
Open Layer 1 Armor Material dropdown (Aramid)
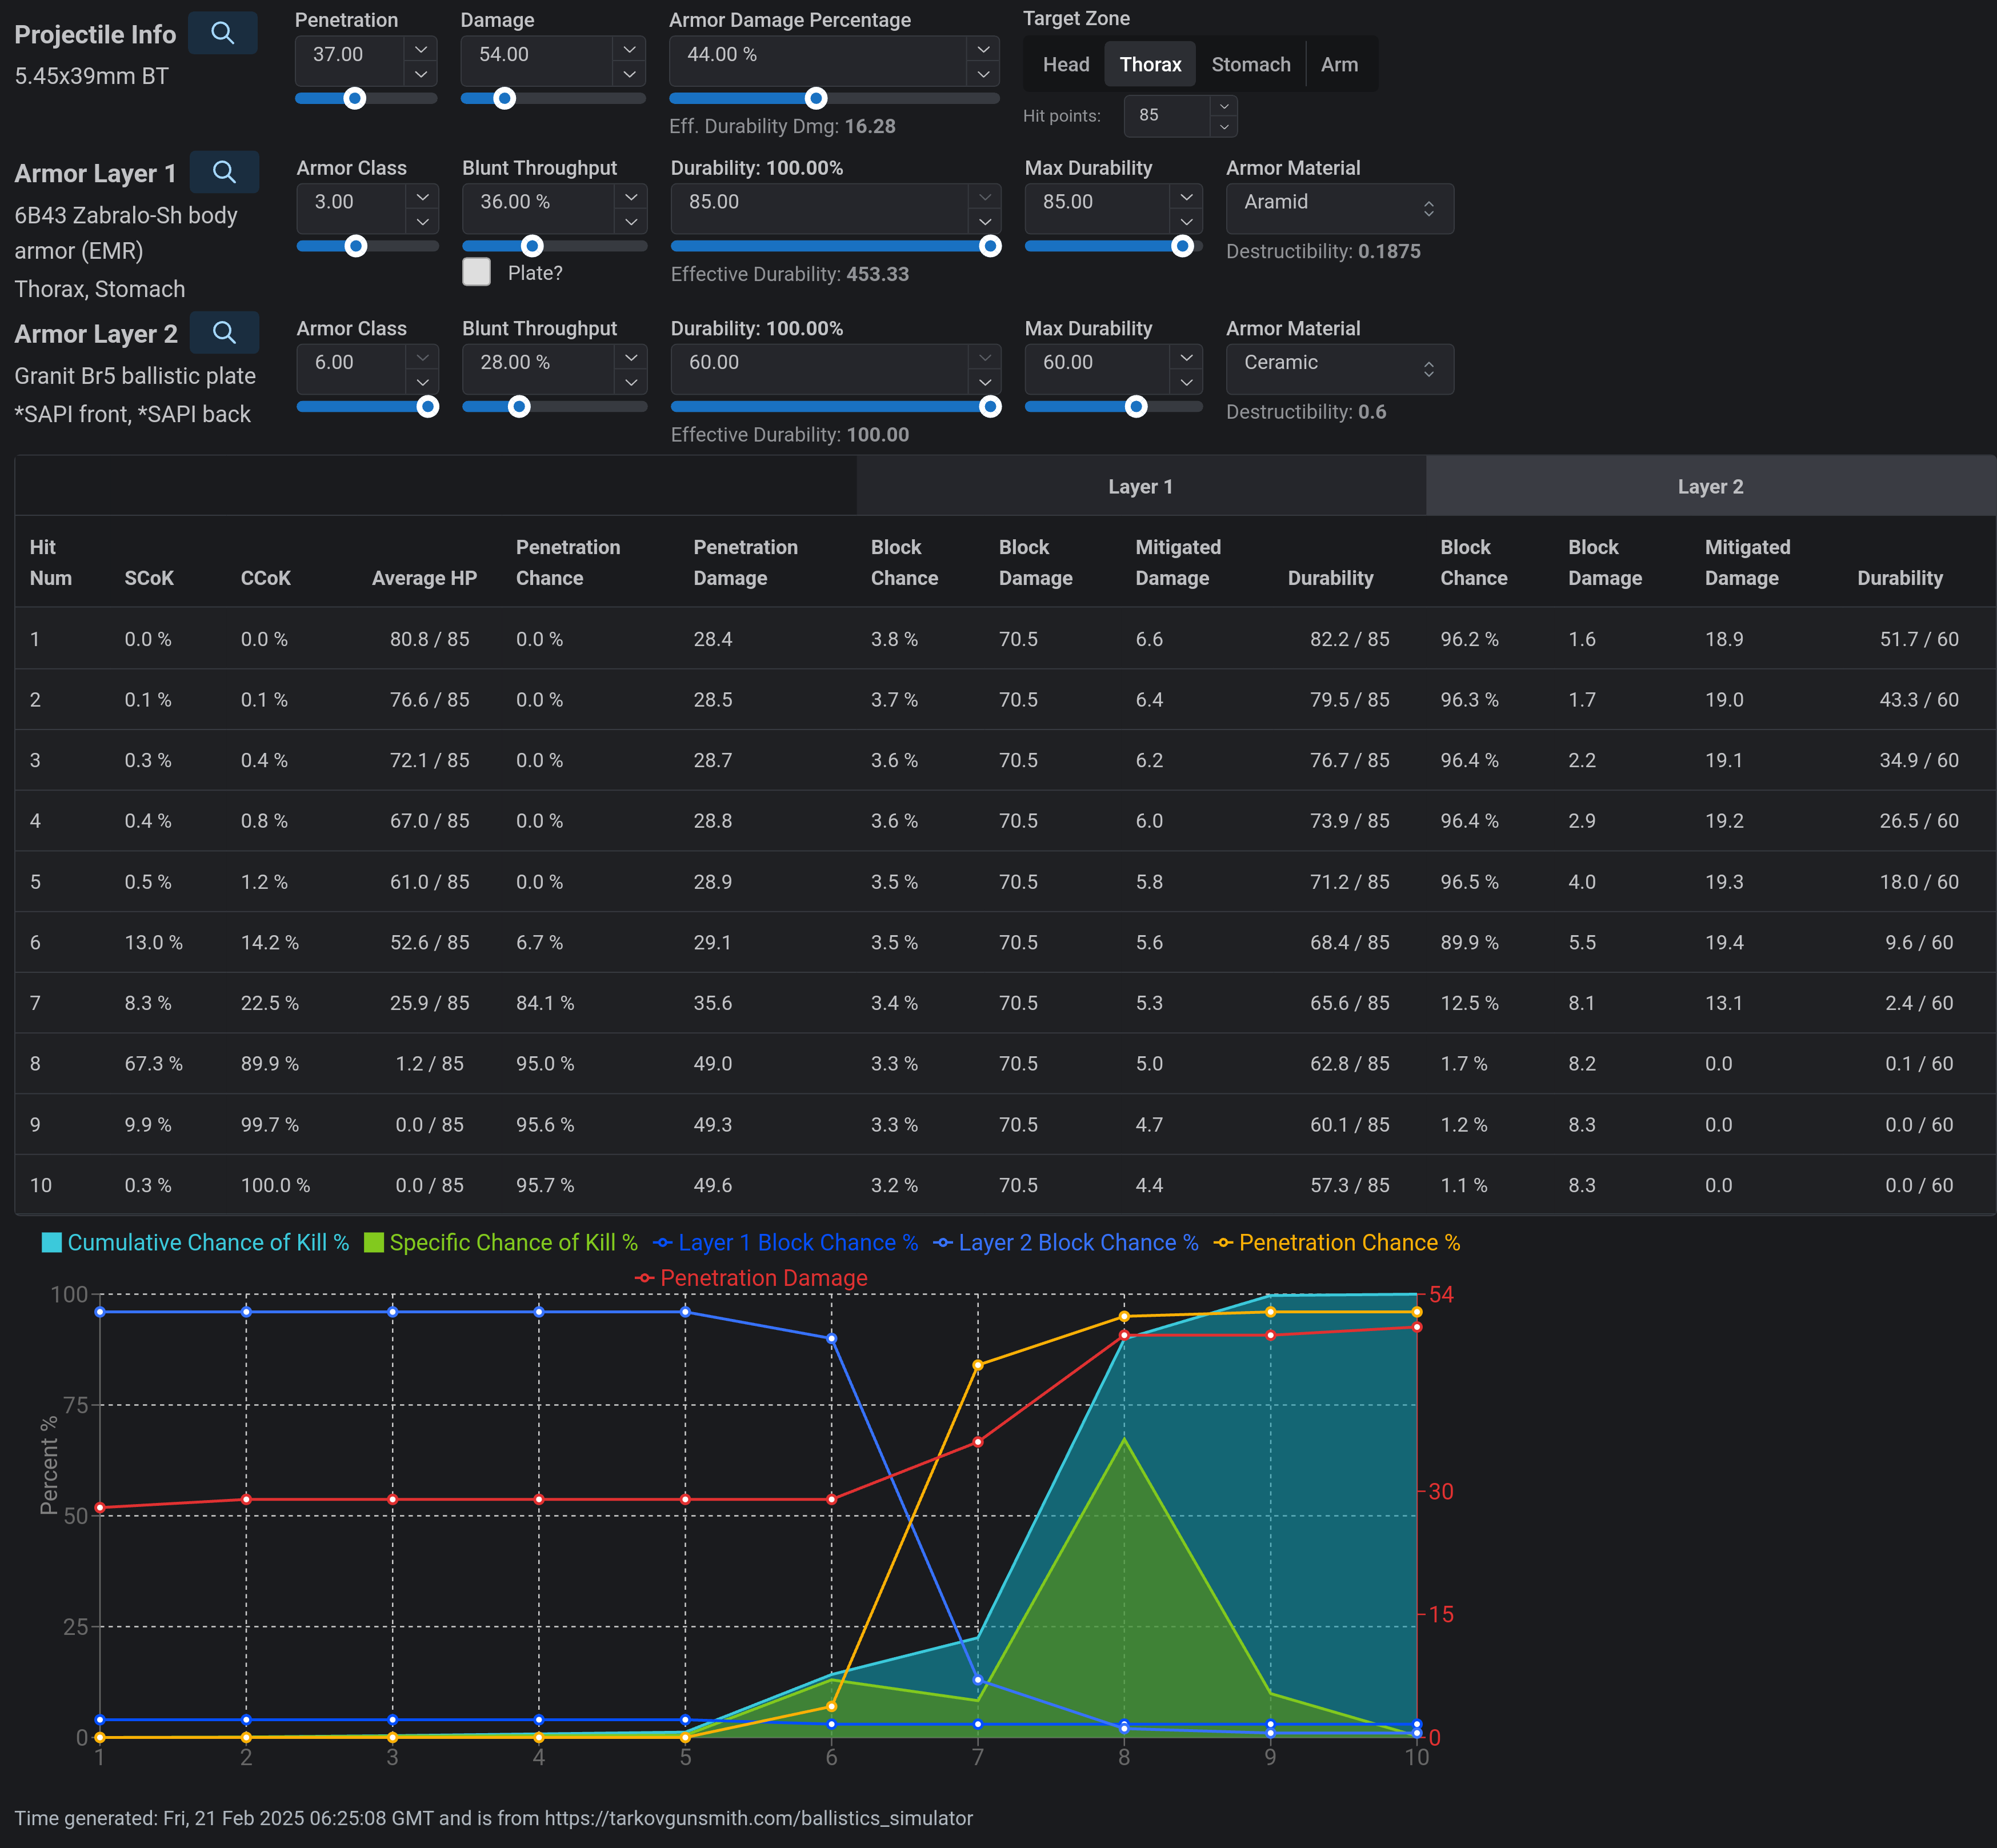pyautogui.click(x=1339, y=208)
